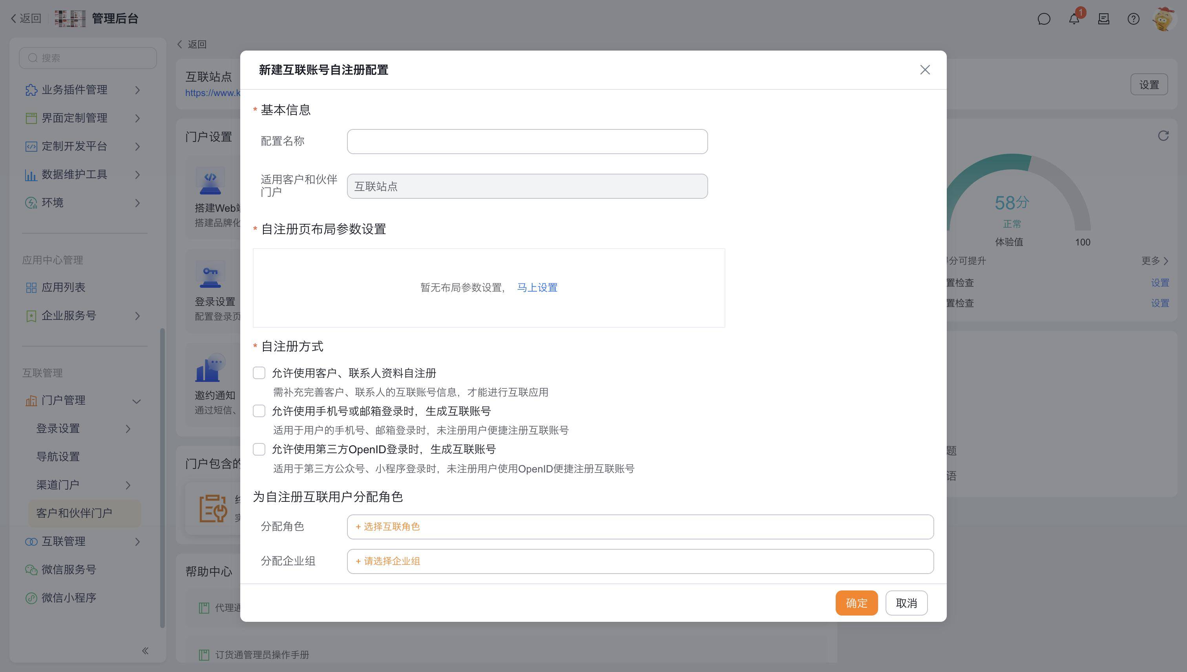Open the notification bell icon

1074,19
